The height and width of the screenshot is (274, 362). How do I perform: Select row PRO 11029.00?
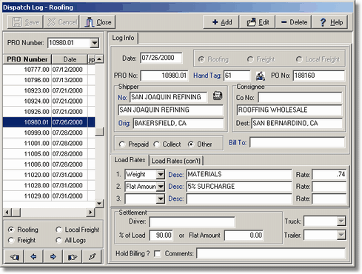(x=49, y=196)
